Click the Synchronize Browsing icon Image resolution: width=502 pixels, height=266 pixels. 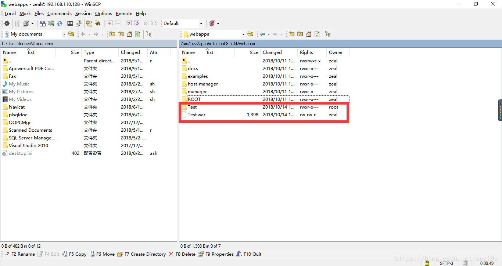[89, 23]
